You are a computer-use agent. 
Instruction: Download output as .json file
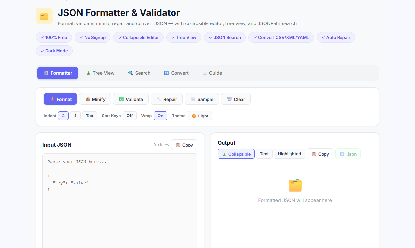(x=348, y=154)
